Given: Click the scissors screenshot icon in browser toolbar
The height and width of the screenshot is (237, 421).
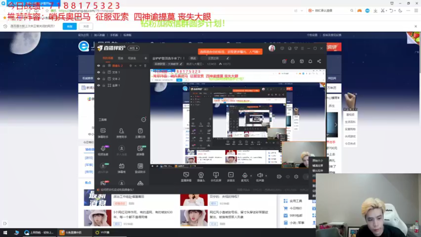Looking at the screenshot, I should [x=383, y=11].
